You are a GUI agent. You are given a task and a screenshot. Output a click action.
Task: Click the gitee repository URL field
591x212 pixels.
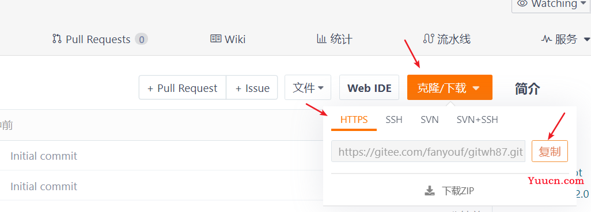[428, 152]
